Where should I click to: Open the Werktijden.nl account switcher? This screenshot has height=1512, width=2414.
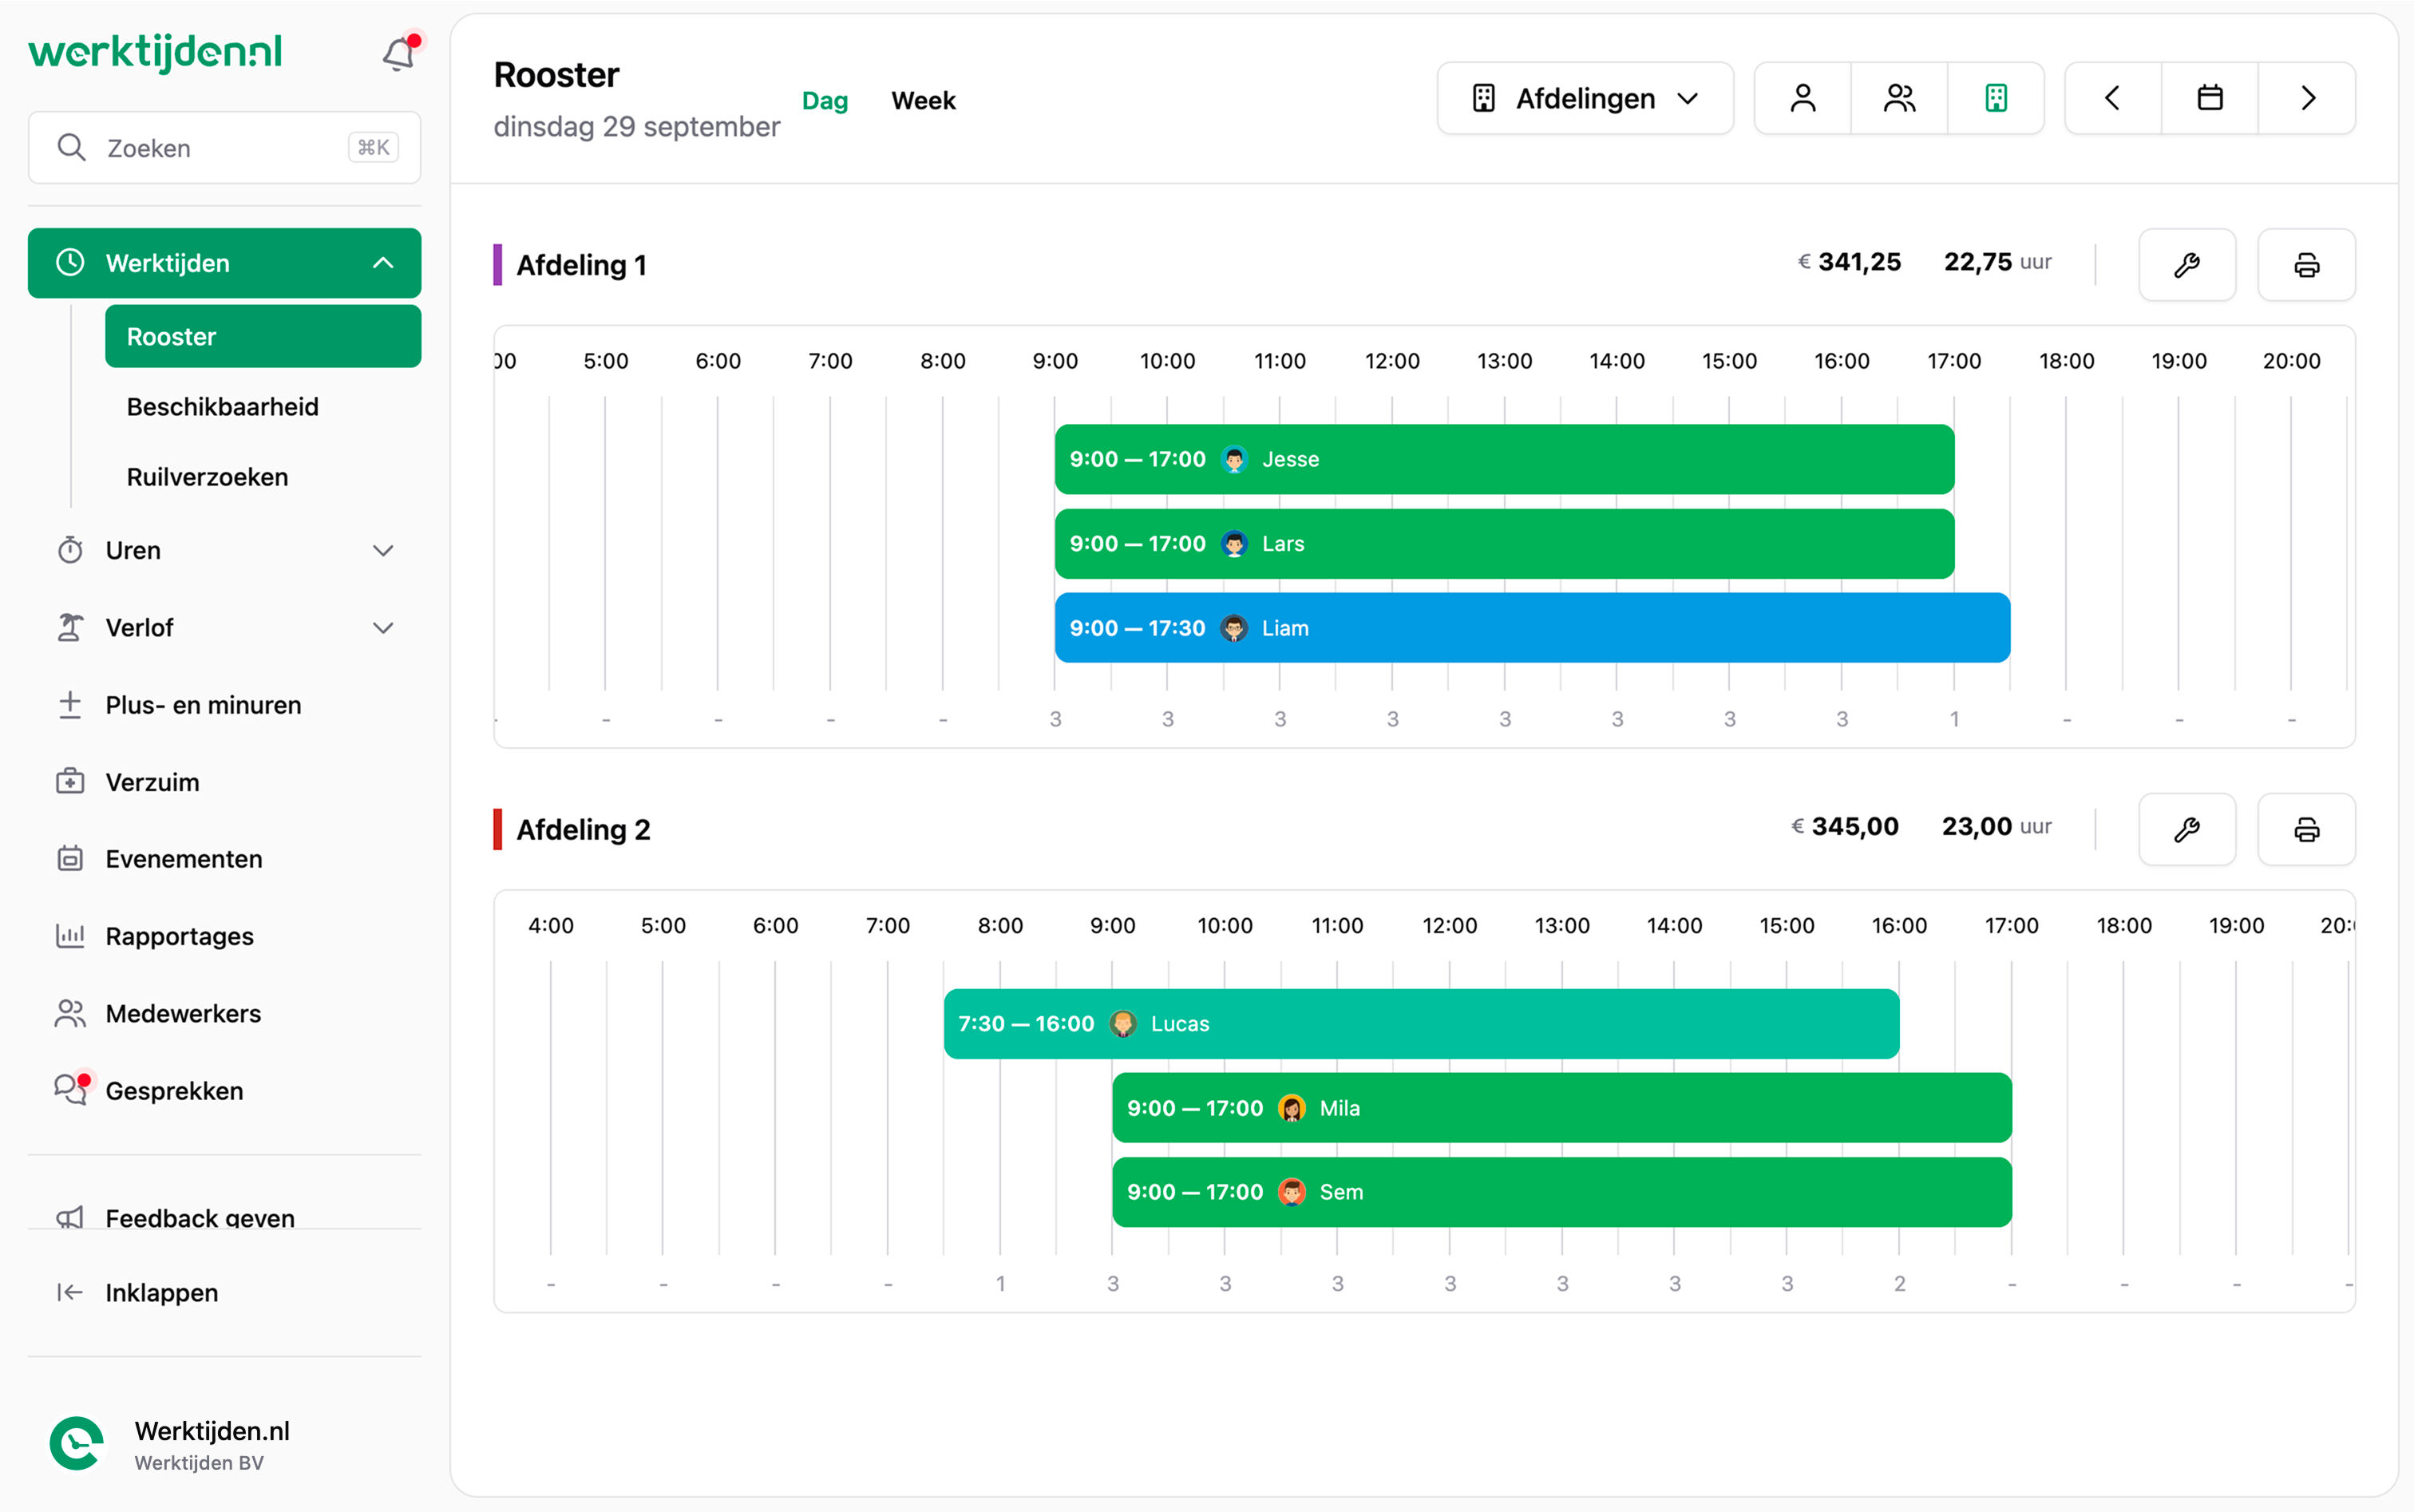[x=224, y=1444]
